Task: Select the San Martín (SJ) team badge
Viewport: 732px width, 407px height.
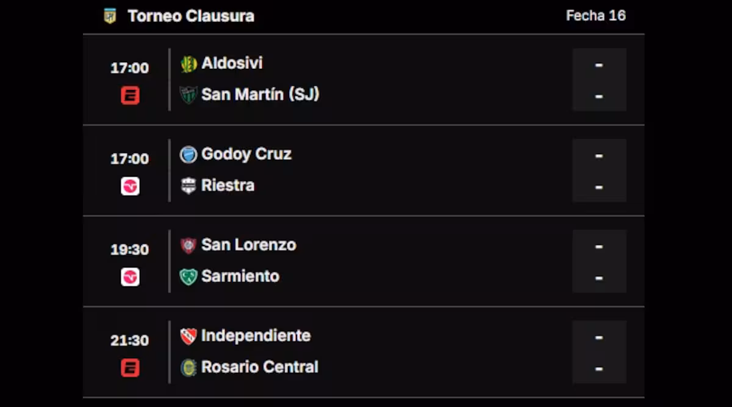Action: pos(187,94)
